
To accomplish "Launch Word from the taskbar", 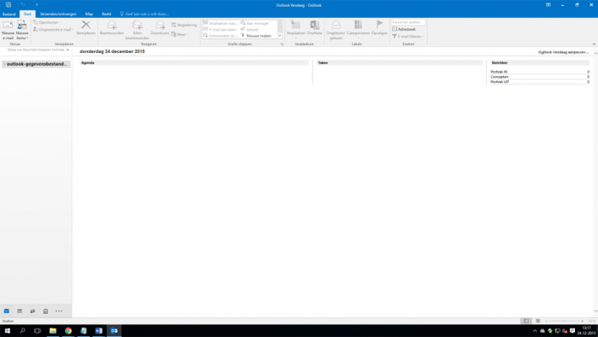I will click(x=98, y=330).
